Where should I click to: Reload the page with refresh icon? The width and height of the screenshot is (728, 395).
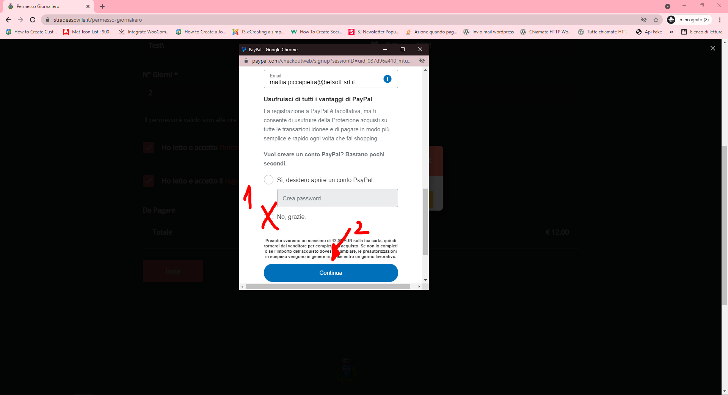(33, 20)
